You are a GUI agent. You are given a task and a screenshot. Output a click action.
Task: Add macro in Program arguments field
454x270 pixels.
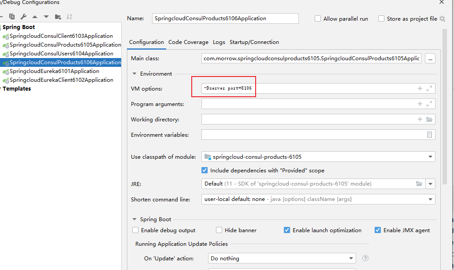420,104
